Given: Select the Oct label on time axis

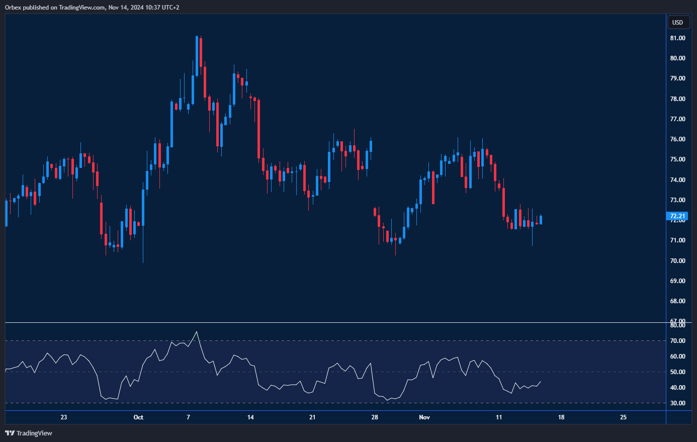Looking at the screenshot, I should pyautogui.click(x=138, y=417).
